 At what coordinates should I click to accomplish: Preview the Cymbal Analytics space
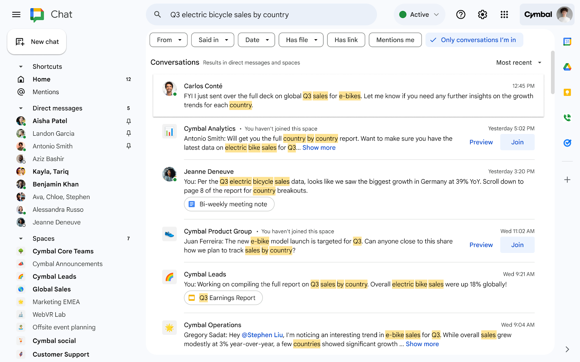[x=481, y=142]
